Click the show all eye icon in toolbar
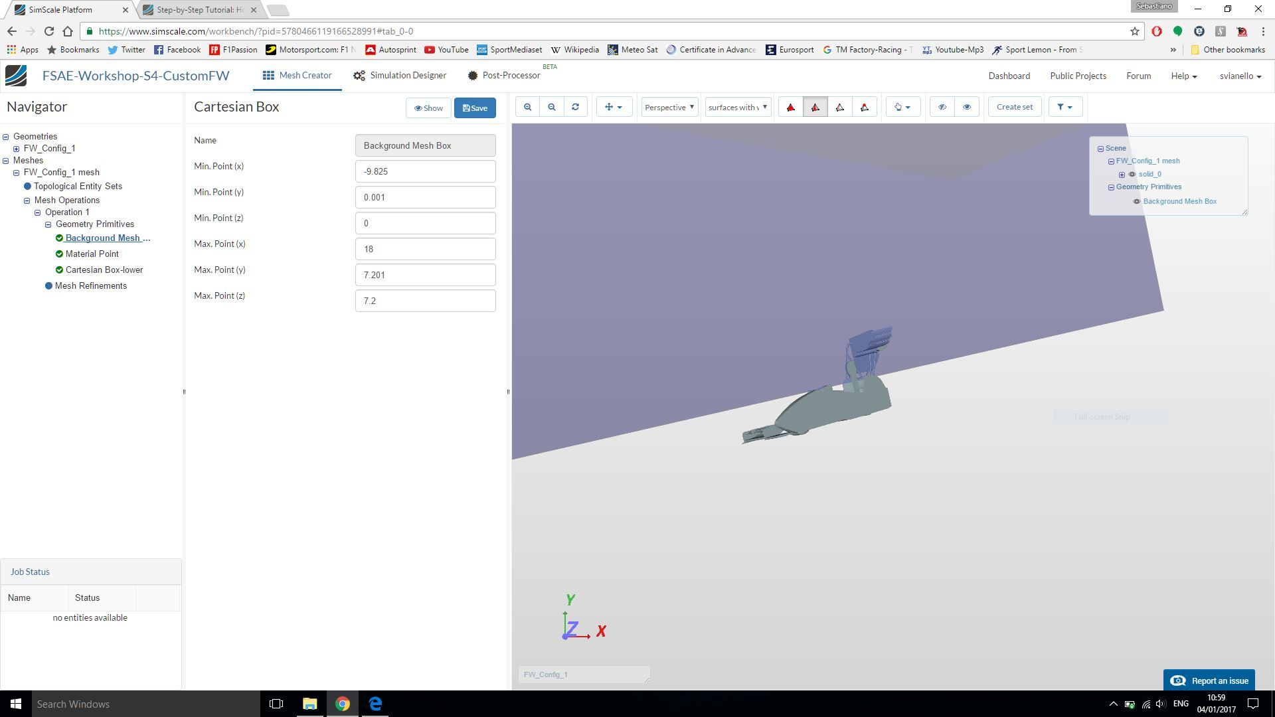This screenshot has height=717, width=1275. pos(966,107)
